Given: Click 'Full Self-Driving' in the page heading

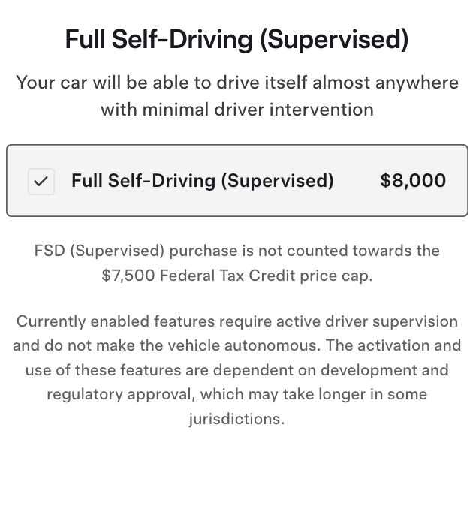Looking at the screenshot, I should click(158, 39).
